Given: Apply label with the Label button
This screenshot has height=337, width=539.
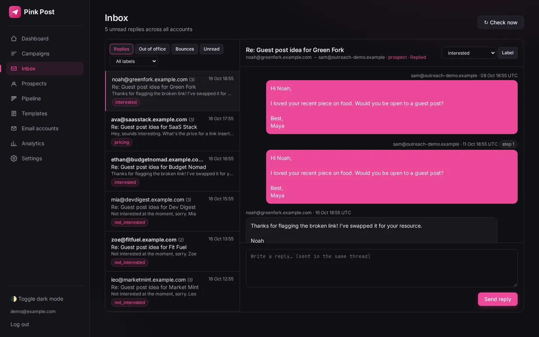Looking at the screenshot, I should (x=508, y=53).
